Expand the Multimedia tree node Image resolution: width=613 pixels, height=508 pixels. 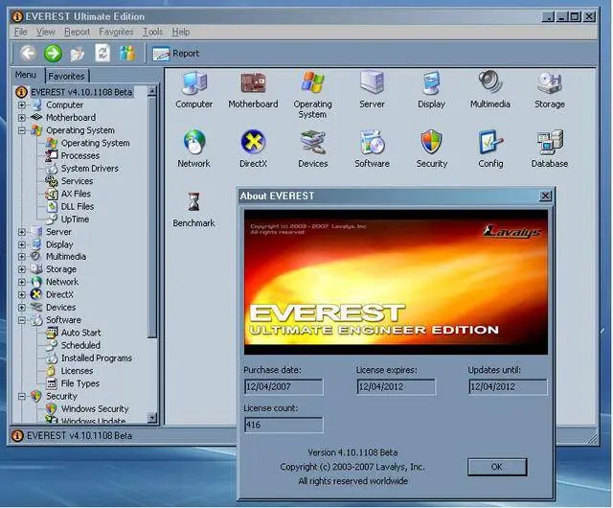(22, 257)
